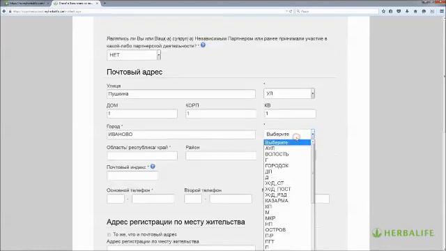Image resolution: width=446 pixels, height=251 pixels.
Task: Click the padlock site security icon
Action: pos(10,11)
